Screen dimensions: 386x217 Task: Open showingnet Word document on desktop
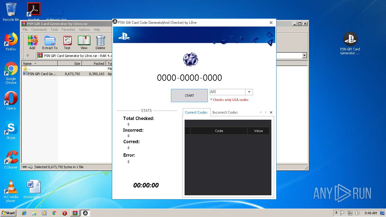tap(33, 189)
